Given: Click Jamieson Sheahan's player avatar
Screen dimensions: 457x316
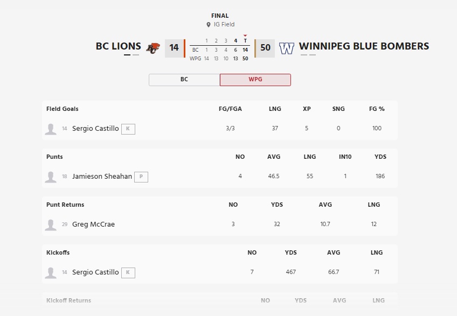Looking at the screenshot, I should click(x=51, y=177).
